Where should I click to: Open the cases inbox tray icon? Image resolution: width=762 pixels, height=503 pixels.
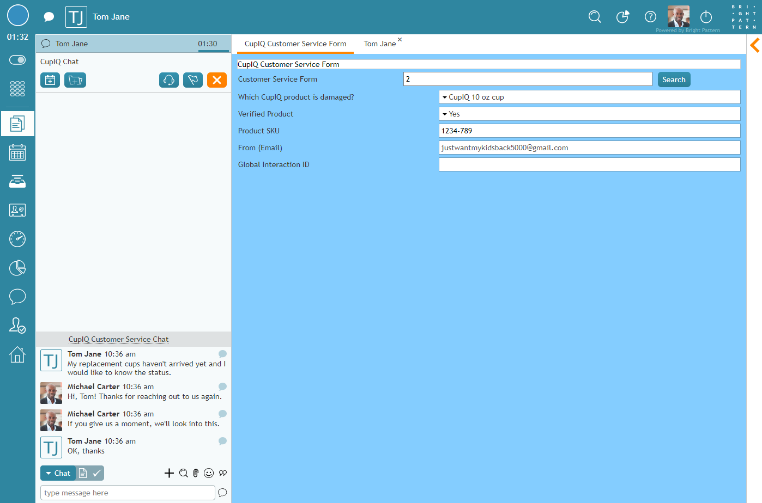tap(17, 181)
